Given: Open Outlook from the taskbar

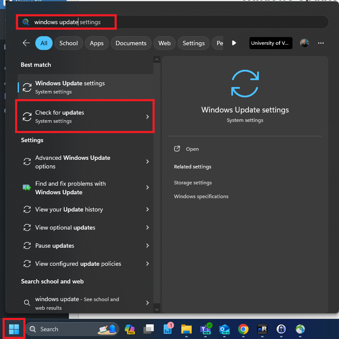Looking at the screenshot, I should [x=224, y=329].
